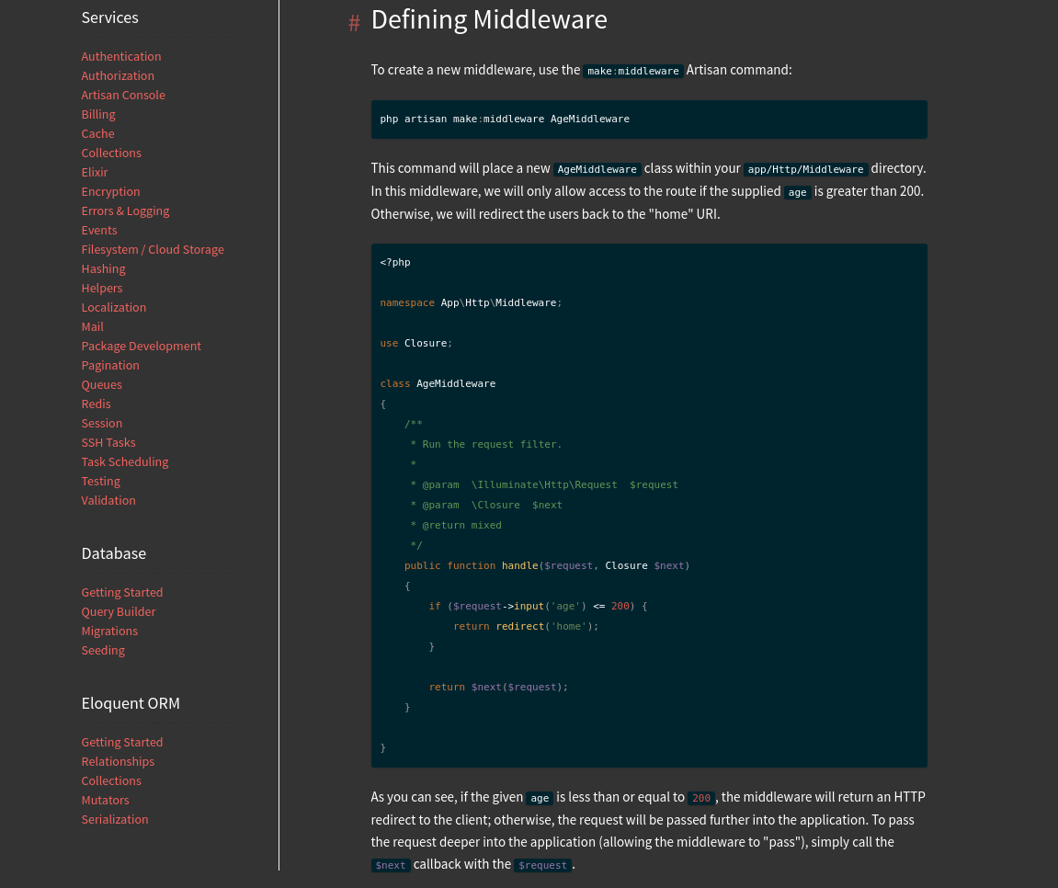The width and height of the screenshot is (1058, 888).
Task: Open the Cache documentation
Action: (97, 133)
